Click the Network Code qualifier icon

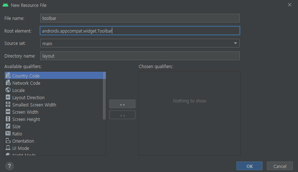point(8,83)
